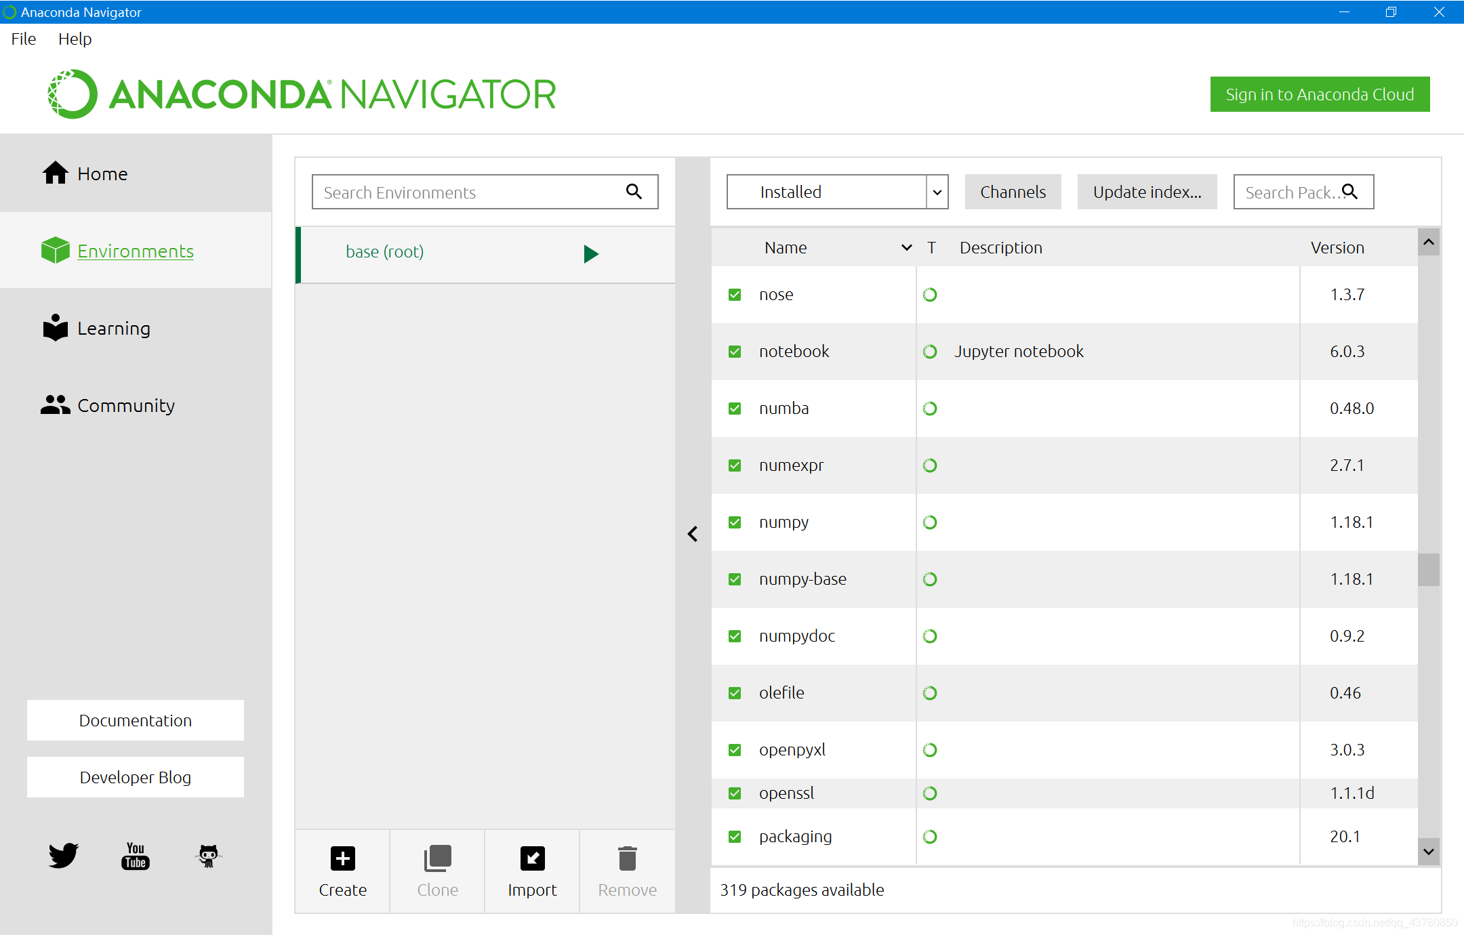Click the type circle icon for packaging
Viewport: 1464px width, 935px height.
930,837
